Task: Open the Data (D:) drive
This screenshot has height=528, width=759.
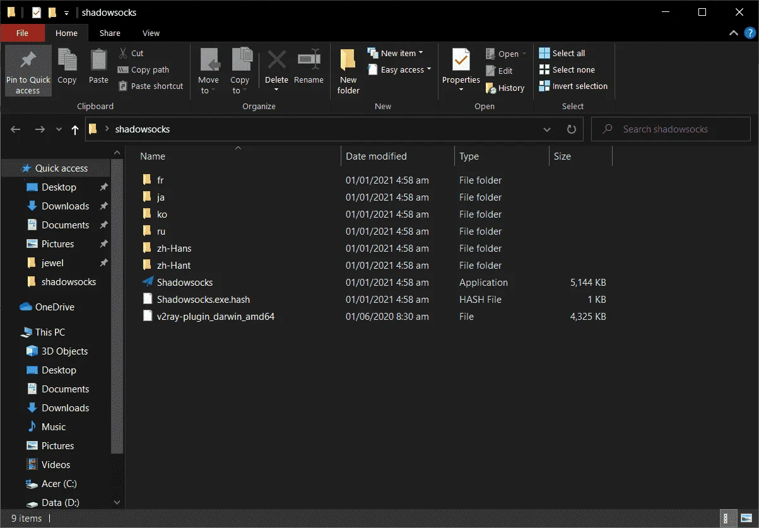Action: coord(60,503)
